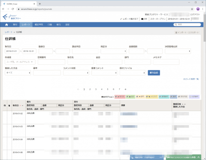Viewport: 206px width, 160px height.
Task: Go to next page with right pagination arrow
Action: tap(125, 89)
